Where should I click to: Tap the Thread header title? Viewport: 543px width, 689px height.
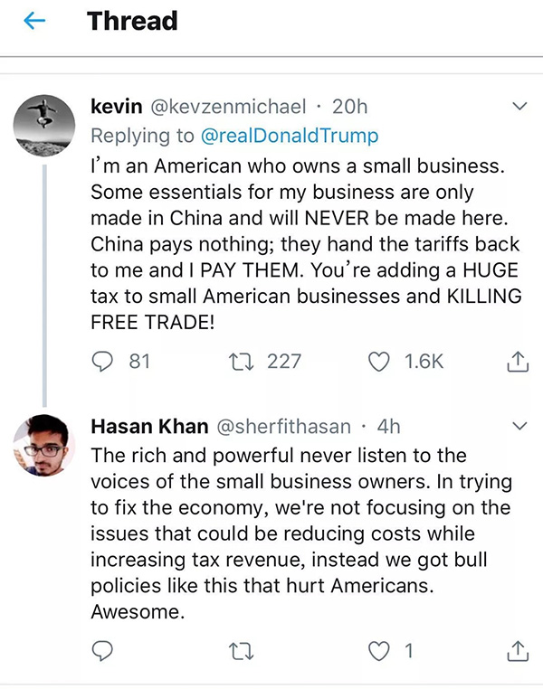(x=132, y=22)
